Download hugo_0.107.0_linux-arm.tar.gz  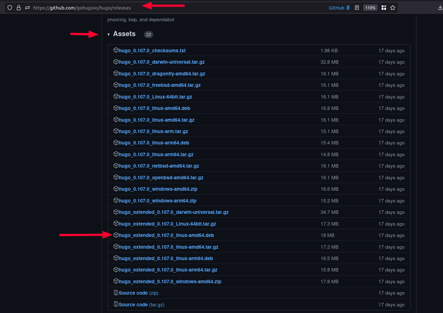(x=153, y=131)
